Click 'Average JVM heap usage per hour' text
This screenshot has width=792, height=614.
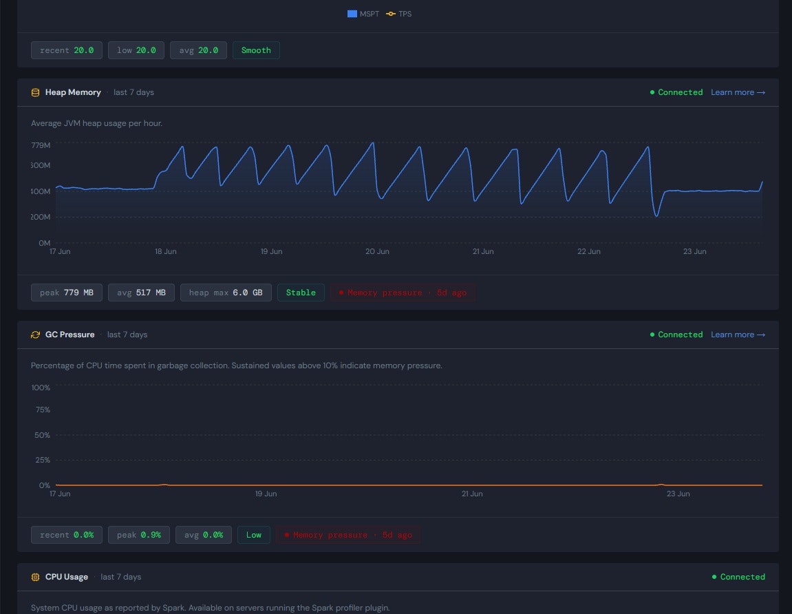coord(96,123)
